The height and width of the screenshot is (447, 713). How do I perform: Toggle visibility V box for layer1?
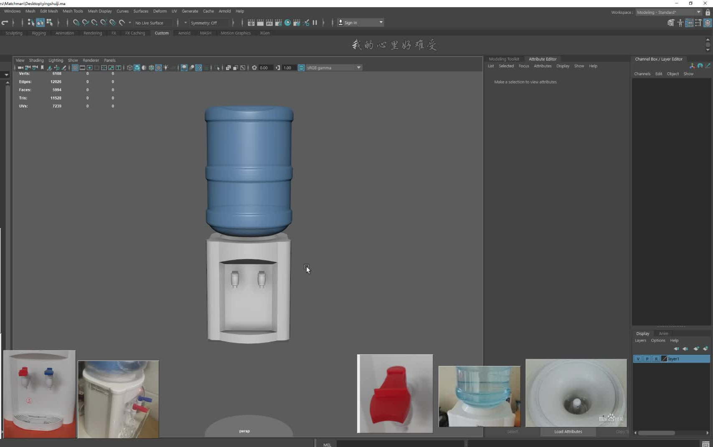pyautogui.click(x=638, y=359)
